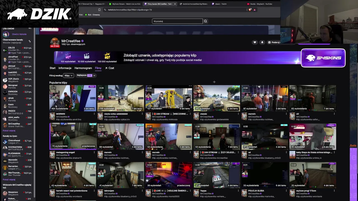Open the MrCreatifee channel avatar marked NA ŻYWO
358x201 pixels.
(55, 42)
